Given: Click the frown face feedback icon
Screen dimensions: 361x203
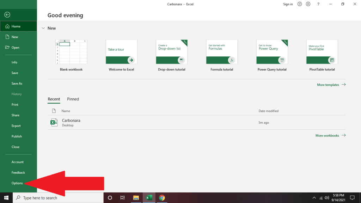Looking at the screenshot, I should 308,4.
